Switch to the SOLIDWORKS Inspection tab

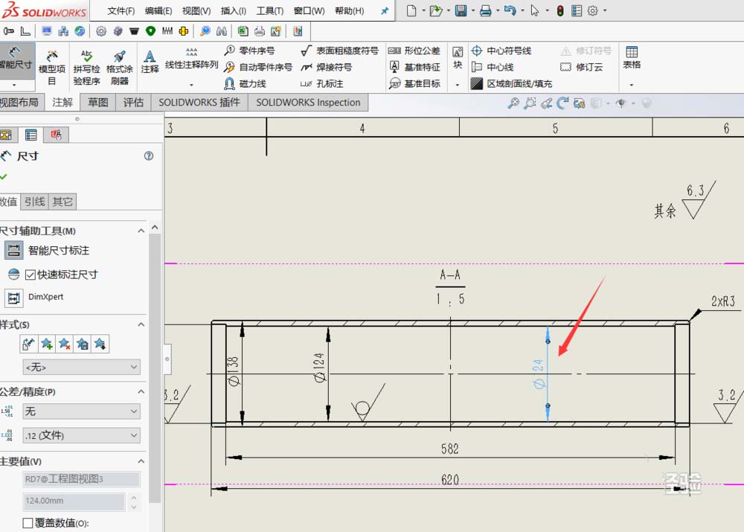coord(308,102)
